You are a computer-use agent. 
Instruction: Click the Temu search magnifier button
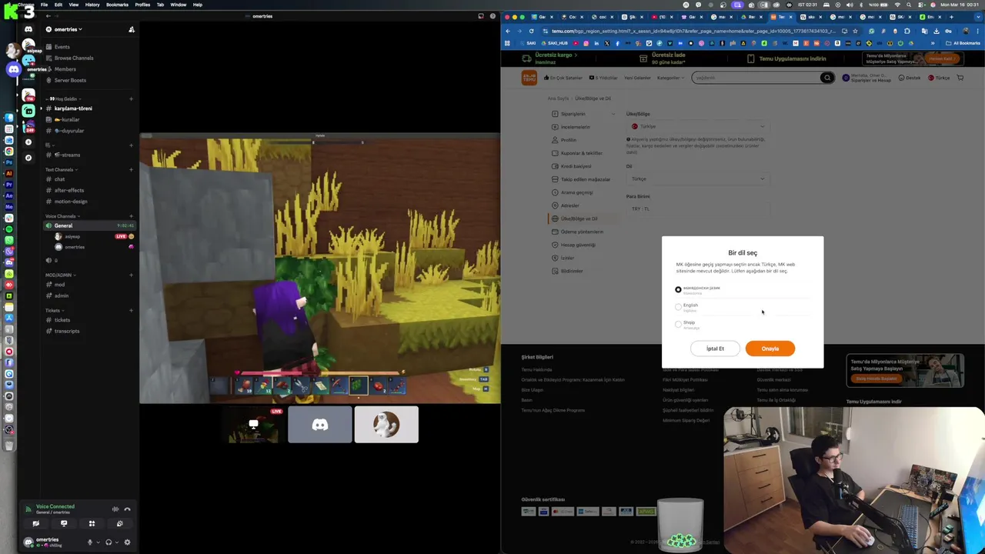[826, 78]
